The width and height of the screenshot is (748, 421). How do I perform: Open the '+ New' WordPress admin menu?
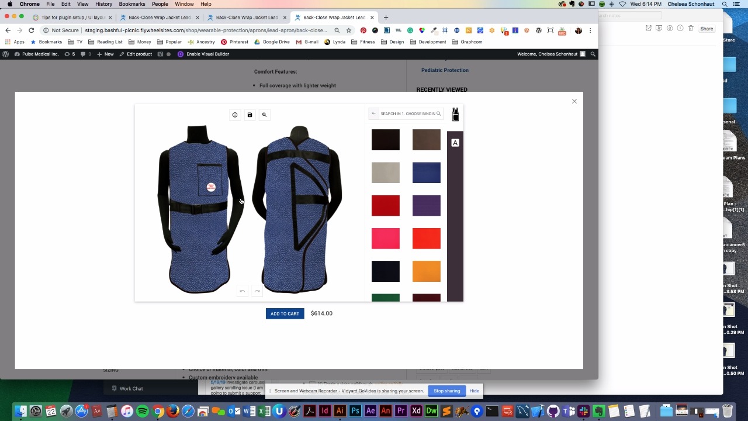(105, 54)
